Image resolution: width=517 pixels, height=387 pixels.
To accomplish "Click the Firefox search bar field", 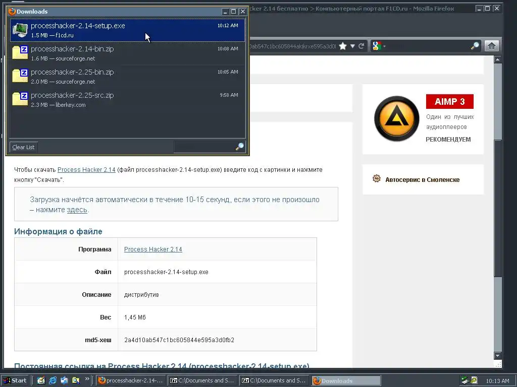I will tap(428, 46).
